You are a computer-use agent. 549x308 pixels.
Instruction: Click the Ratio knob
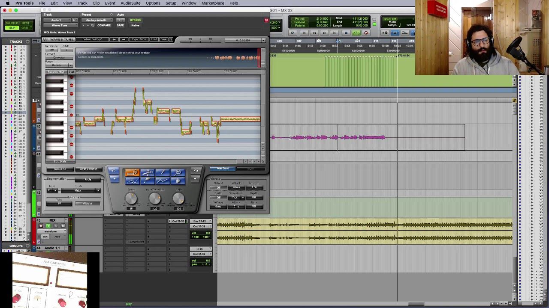click(178, 198)
